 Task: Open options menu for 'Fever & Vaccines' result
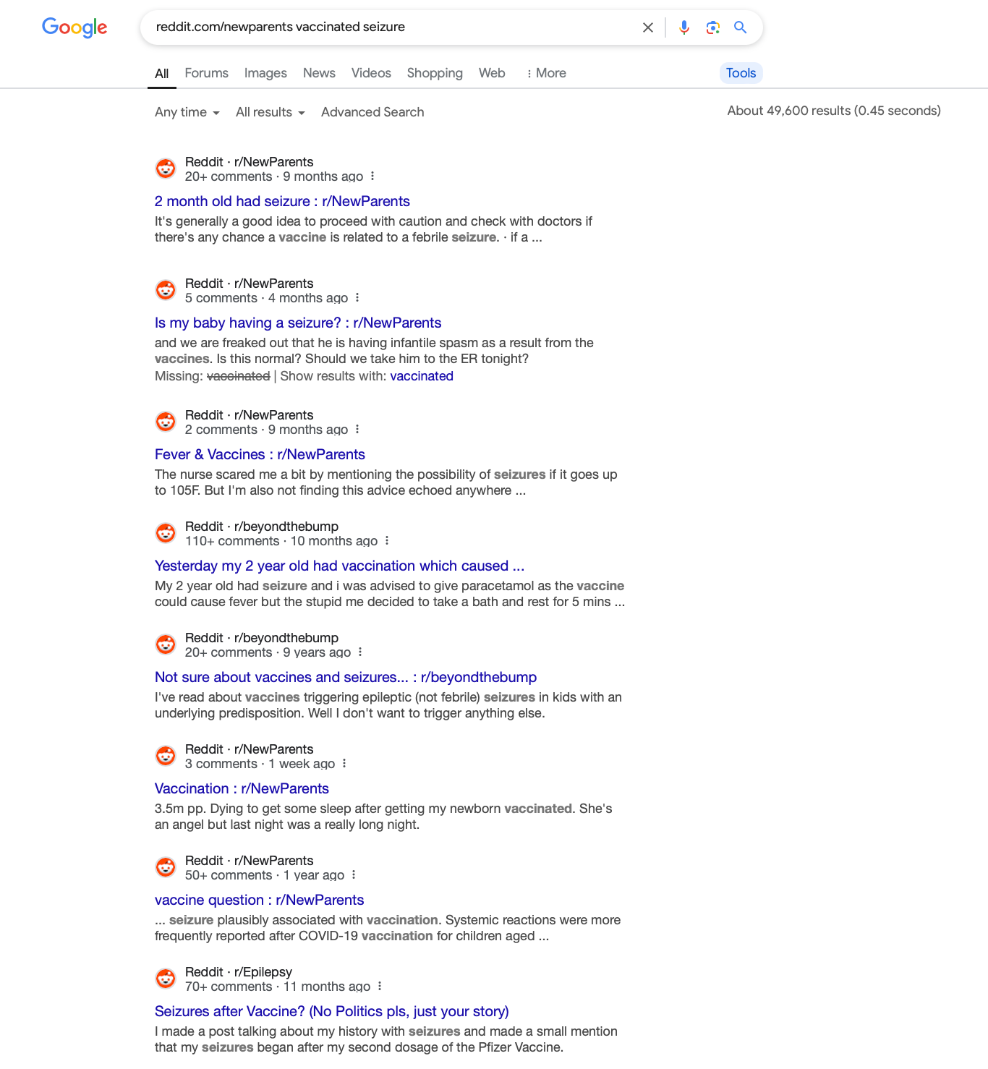pos(357,430)
